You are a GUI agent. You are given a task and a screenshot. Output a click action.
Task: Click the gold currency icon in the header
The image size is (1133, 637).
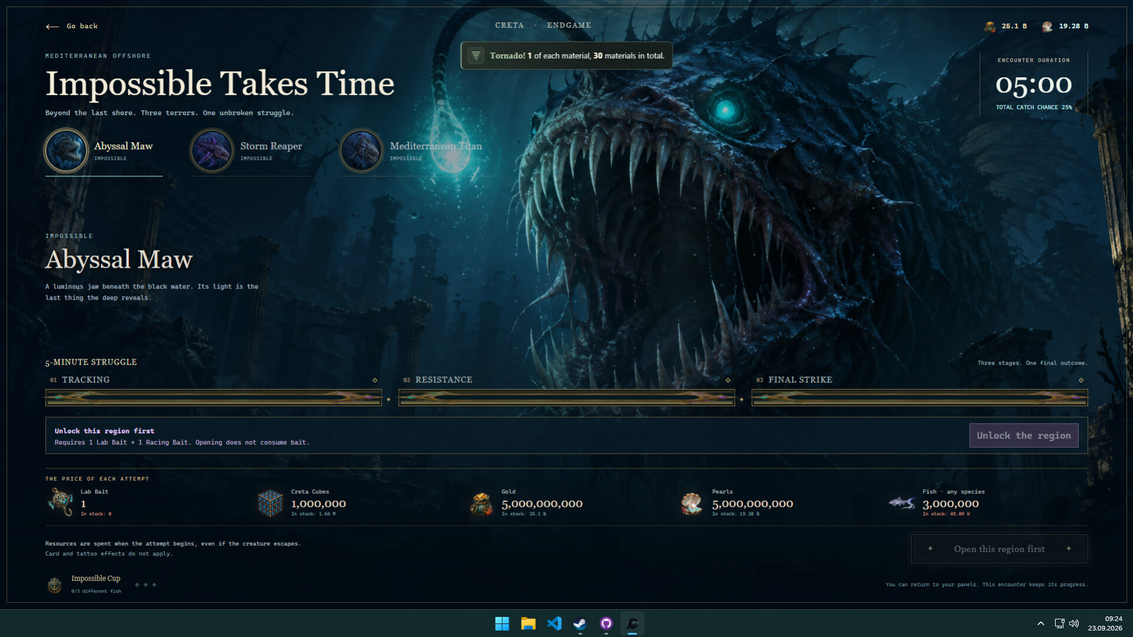click(990, 27)
